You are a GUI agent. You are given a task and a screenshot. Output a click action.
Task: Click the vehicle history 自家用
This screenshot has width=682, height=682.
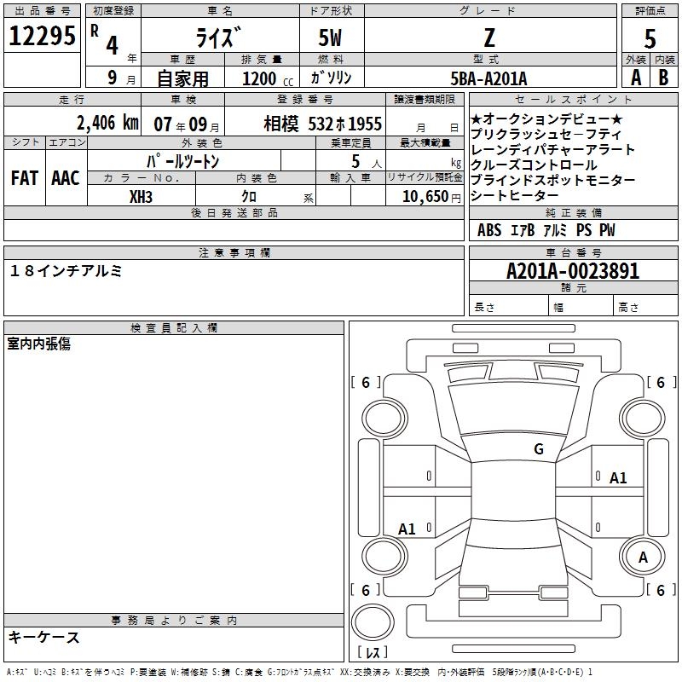tap(182, 78)
